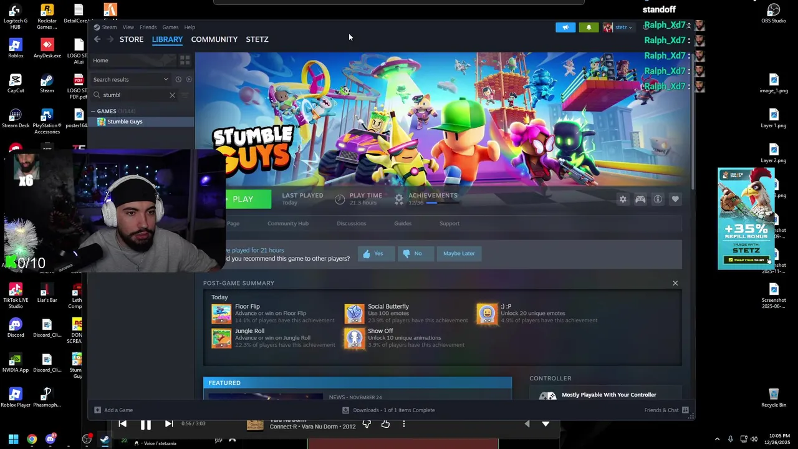Open more options menu for the playing song
This screenshot has height=449, width=798.
coord(404,424)
